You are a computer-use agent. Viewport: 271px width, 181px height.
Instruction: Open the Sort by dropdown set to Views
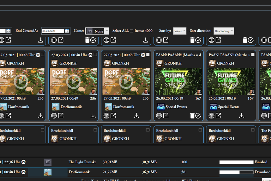[x=180, y=31]
